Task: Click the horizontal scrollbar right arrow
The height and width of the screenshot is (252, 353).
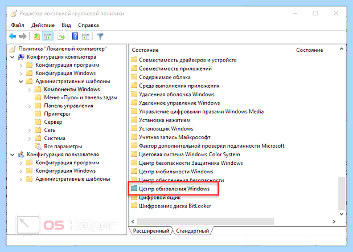Action: 334,222
